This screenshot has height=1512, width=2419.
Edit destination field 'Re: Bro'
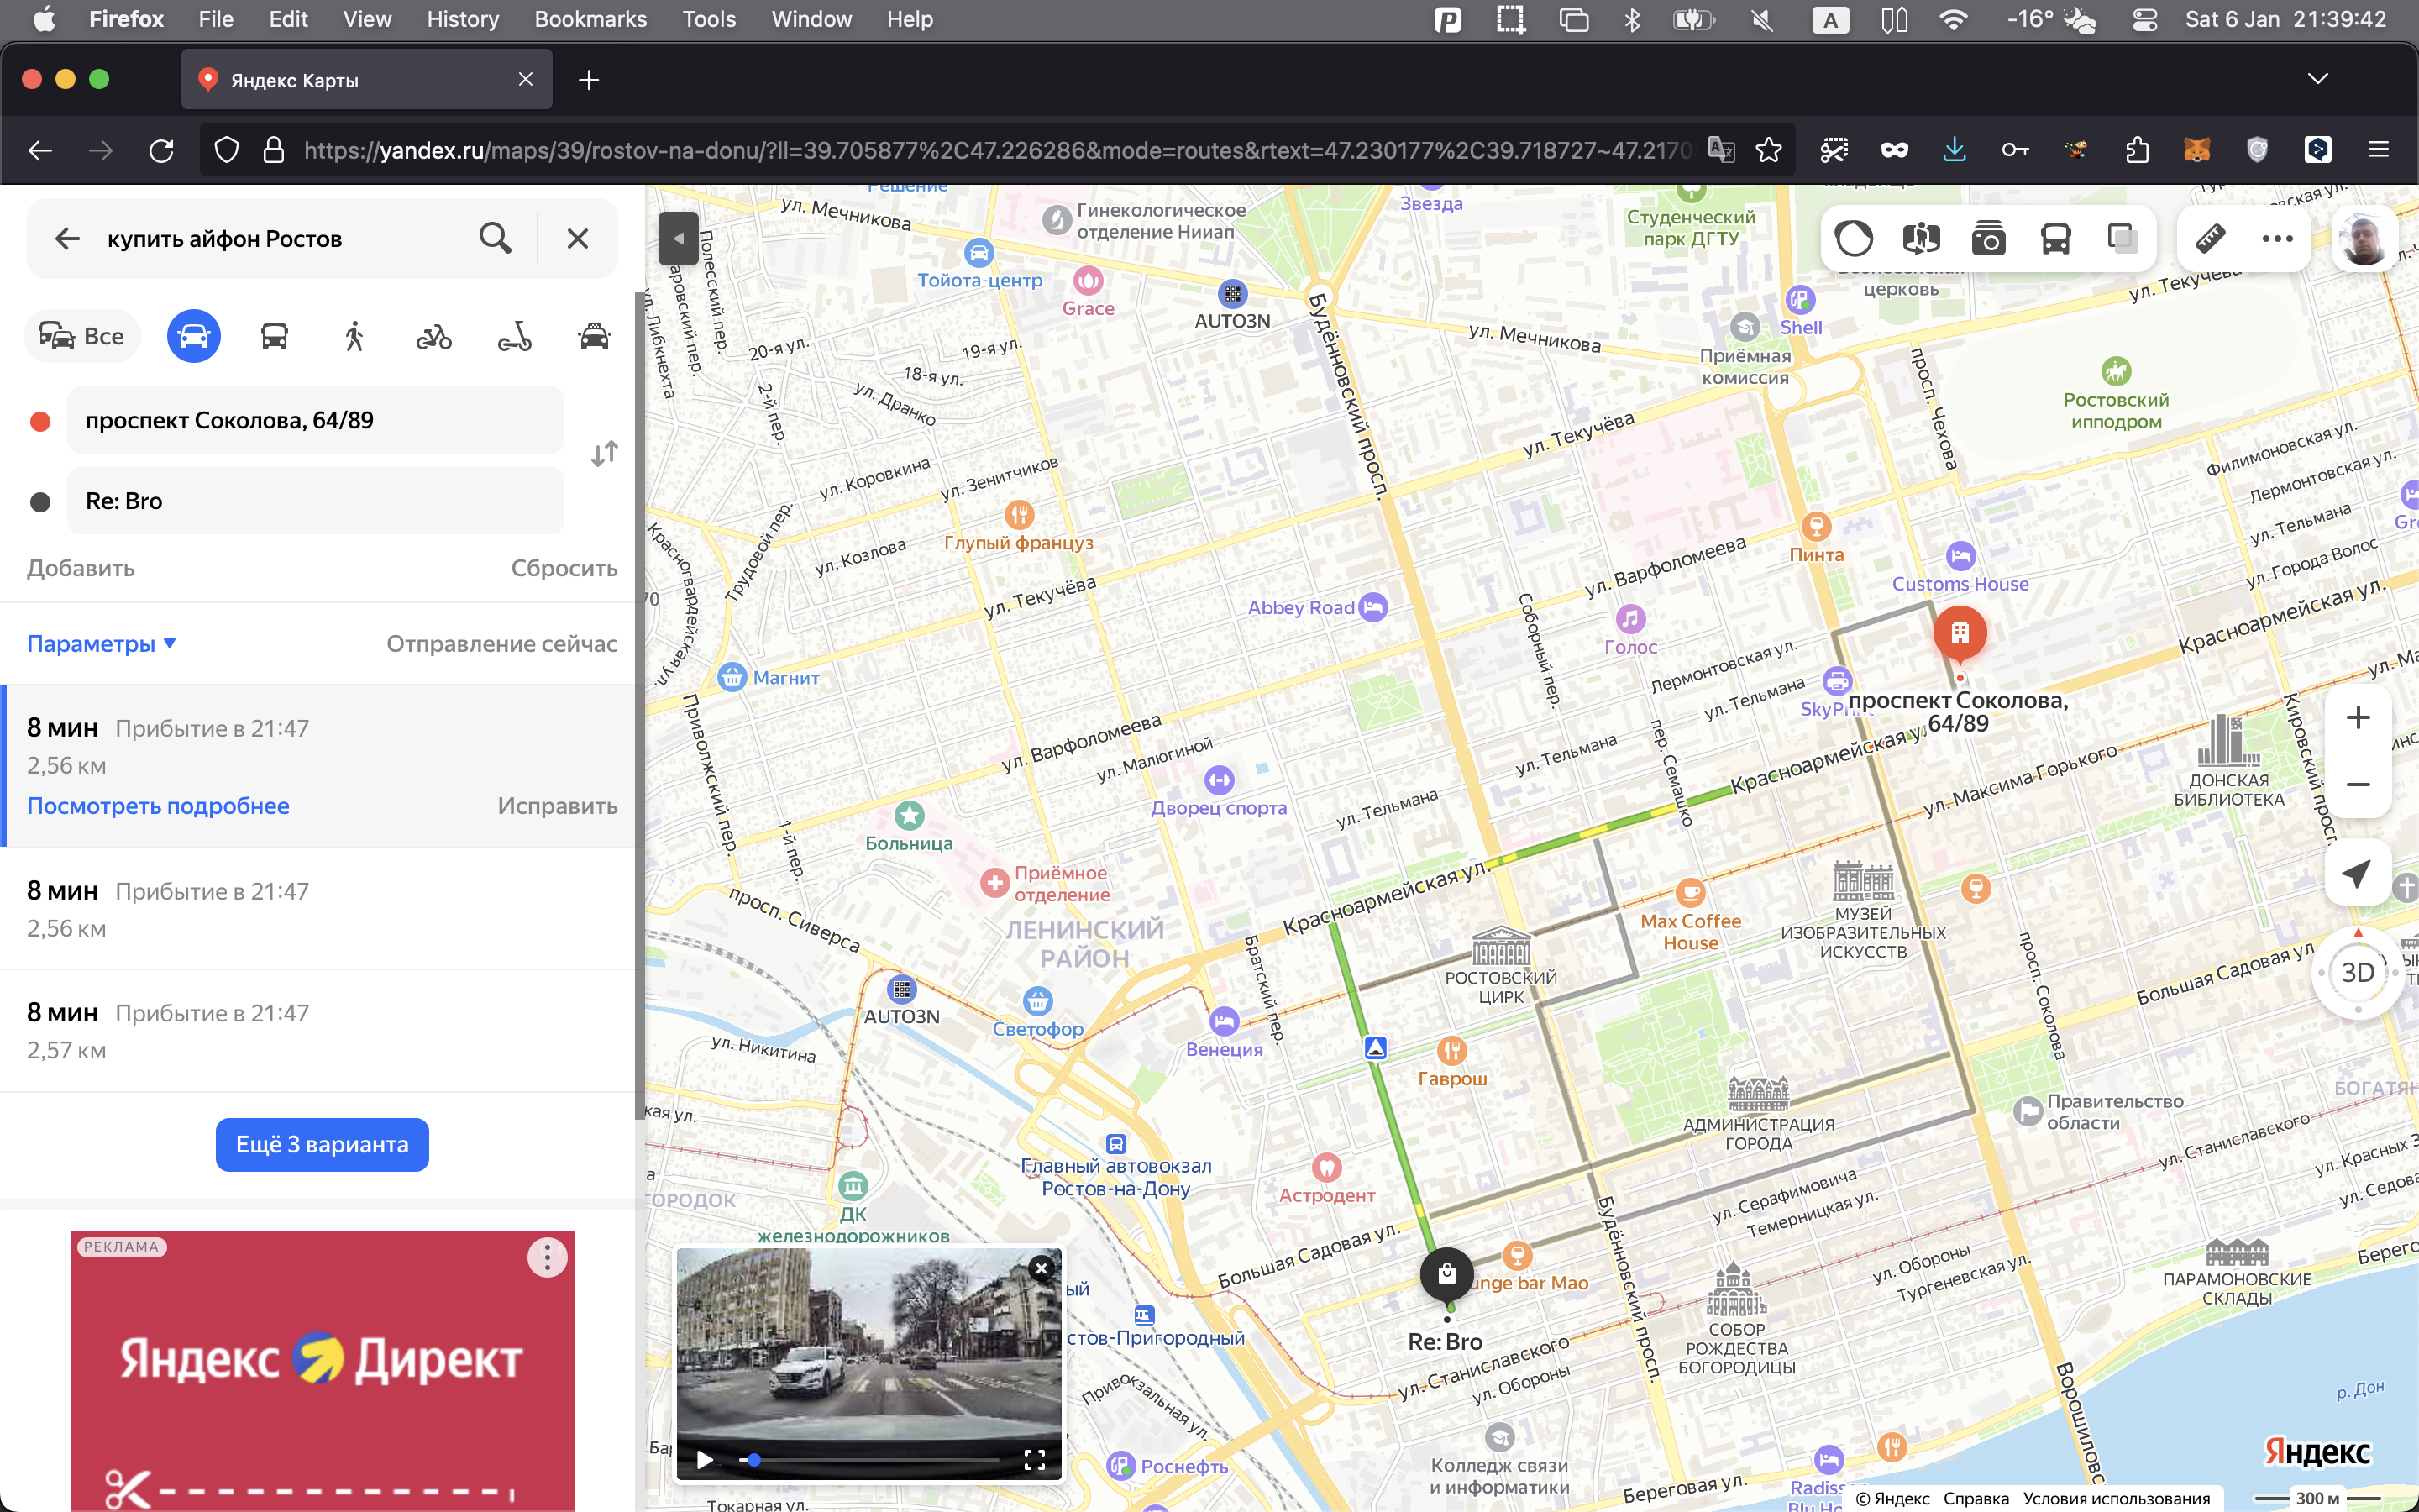[316, 501]
